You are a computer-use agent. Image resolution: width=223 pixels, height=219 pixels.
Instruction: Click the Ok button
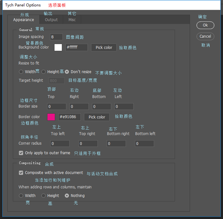point(205,25)
